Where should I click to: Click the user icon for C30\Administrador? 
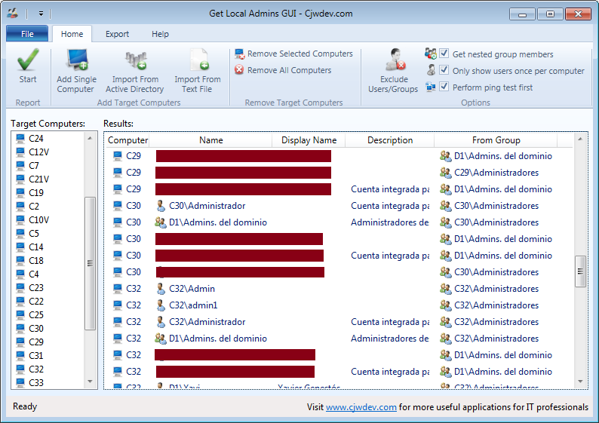tap(161, 205)
